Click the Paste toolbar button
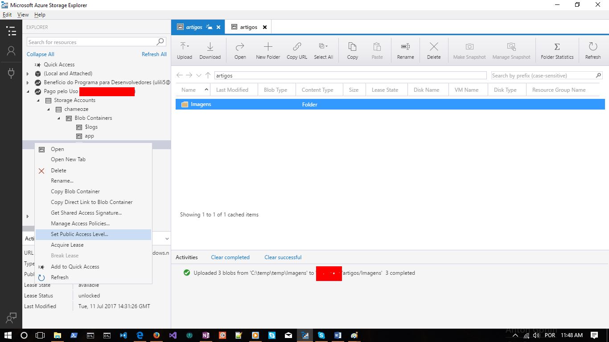Image resolution: width=609 pixels, height=342 pixels. click(x=377, y=51)
